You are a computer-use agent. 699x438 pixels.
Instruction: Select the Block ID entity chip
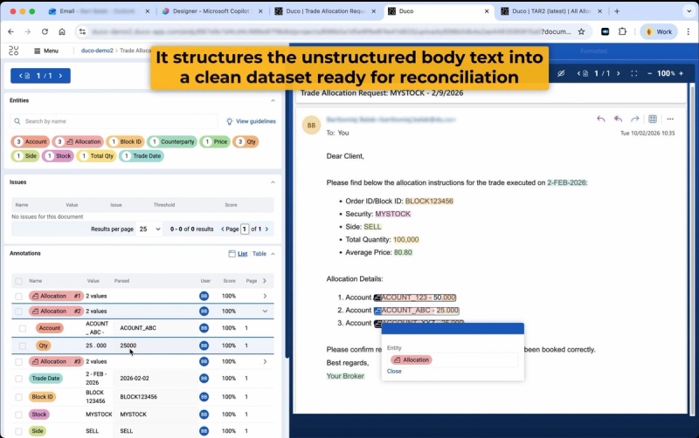(x=125, y=141)
